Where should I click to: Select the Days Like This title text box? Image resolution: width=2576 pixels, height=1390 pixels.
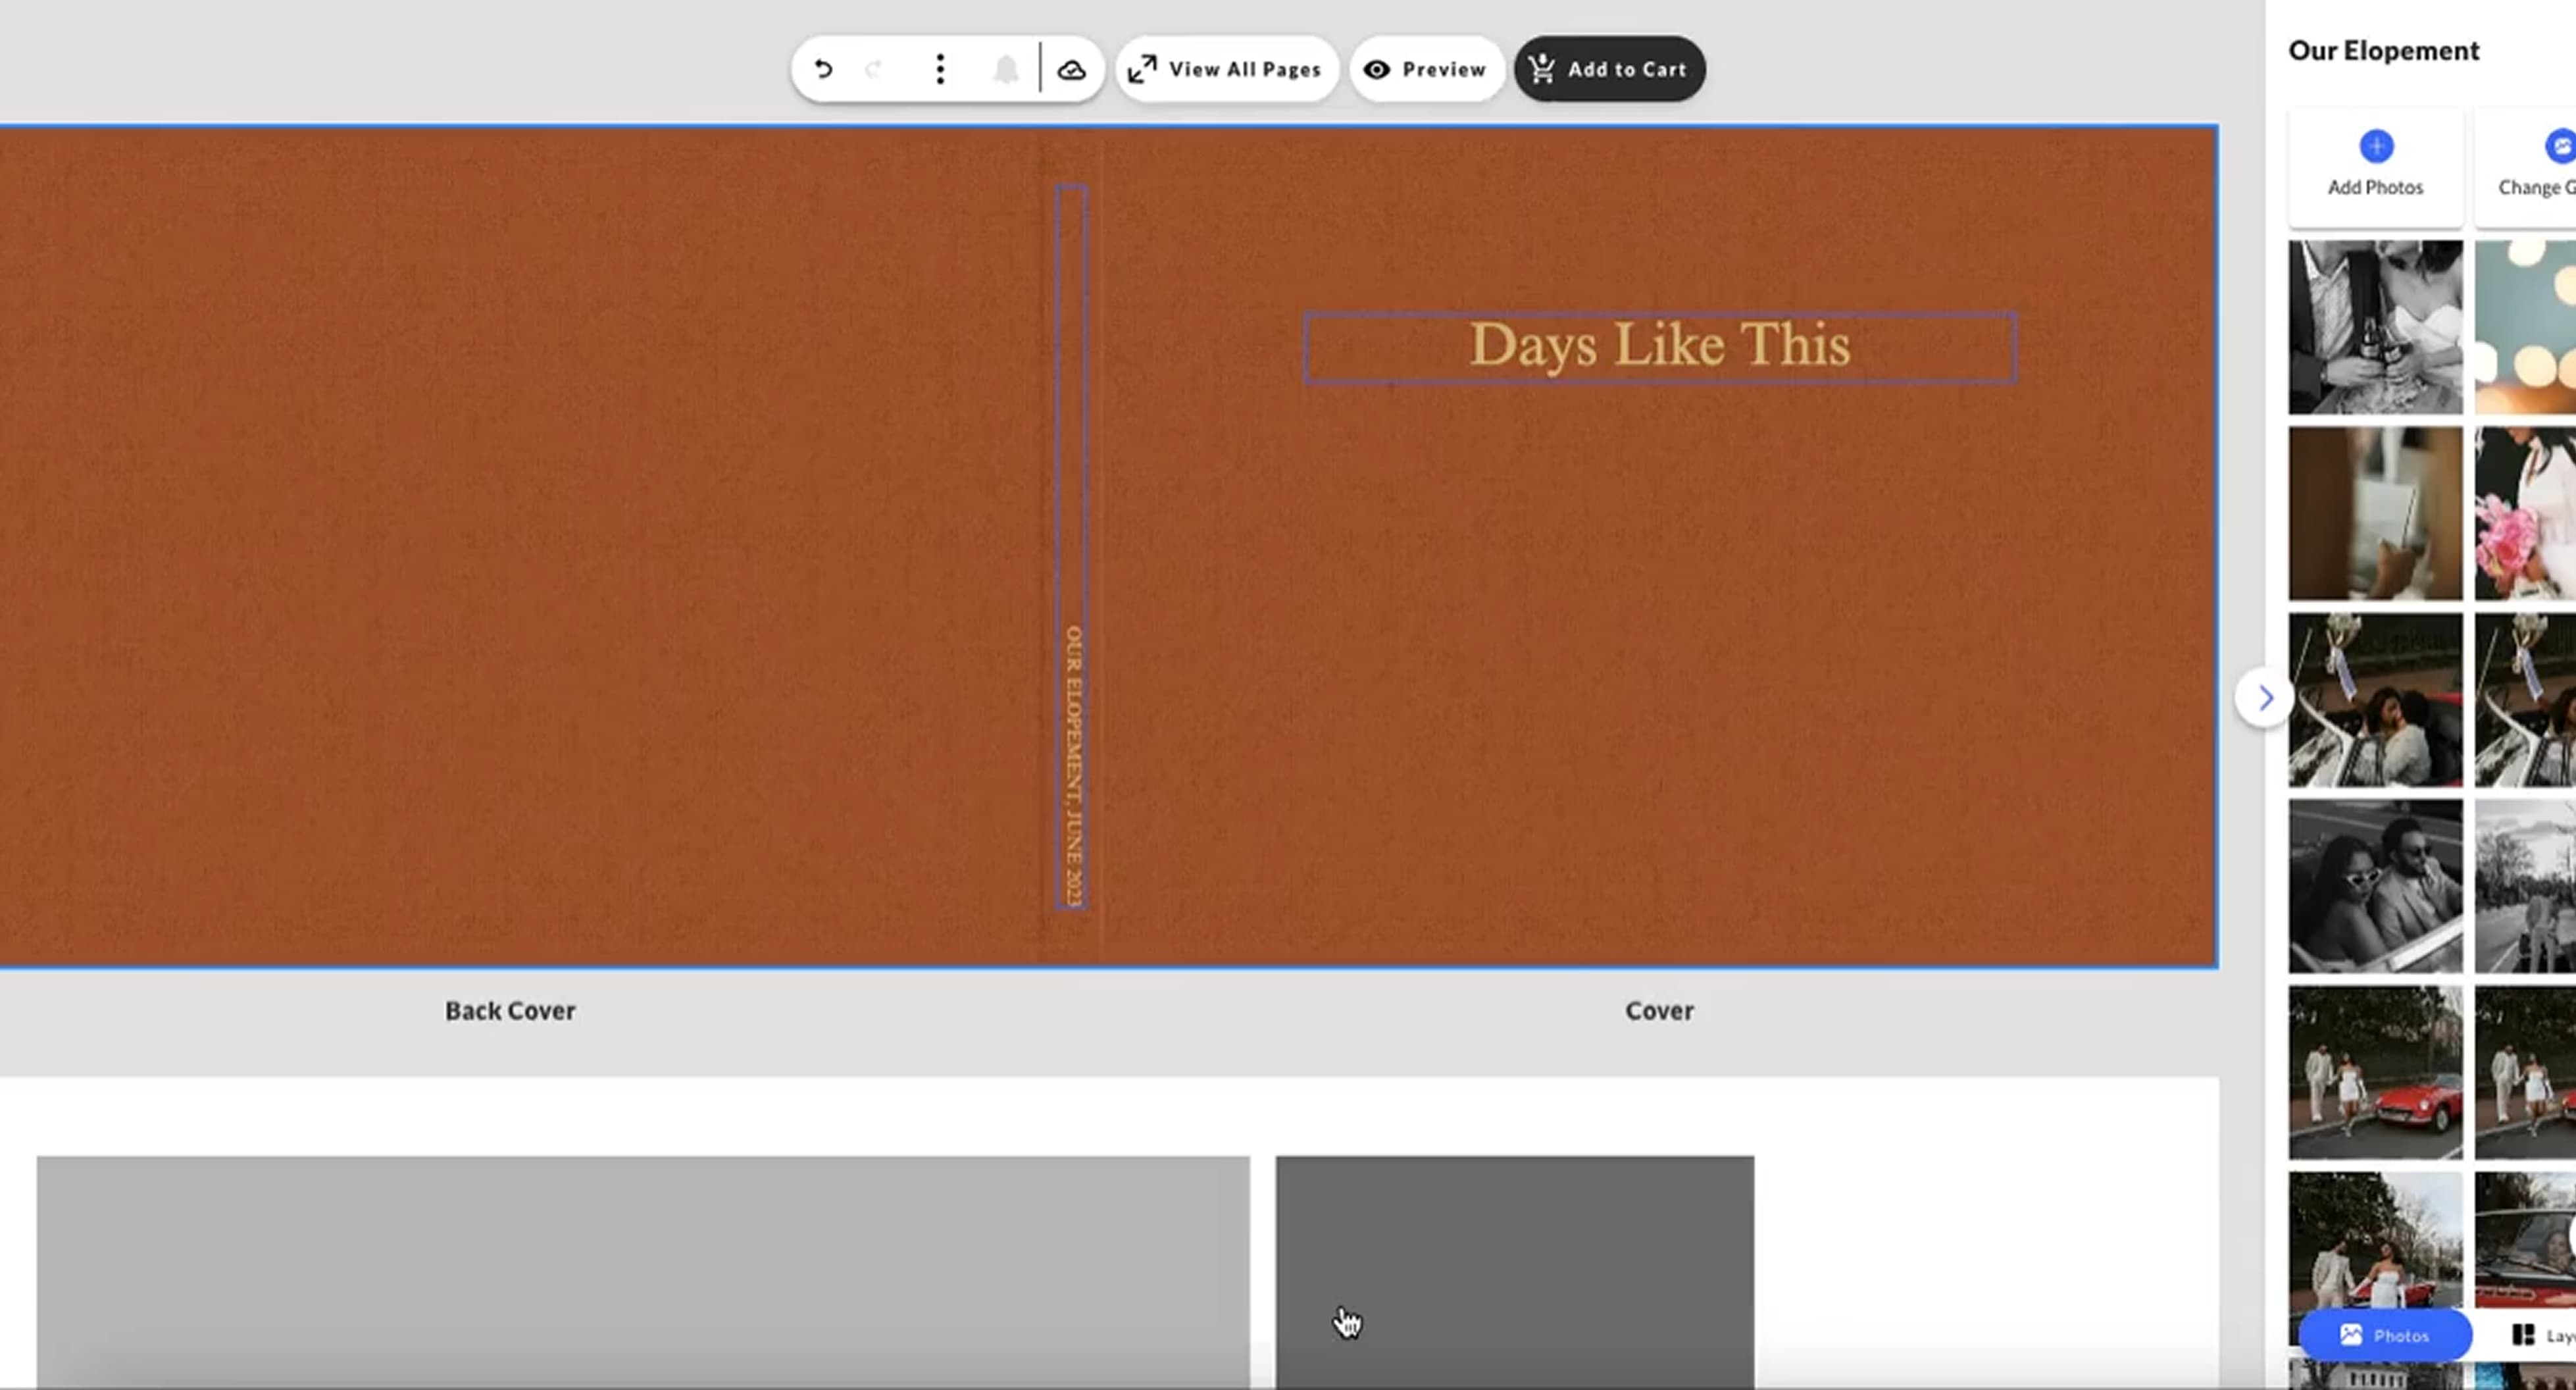point(1659,346)
